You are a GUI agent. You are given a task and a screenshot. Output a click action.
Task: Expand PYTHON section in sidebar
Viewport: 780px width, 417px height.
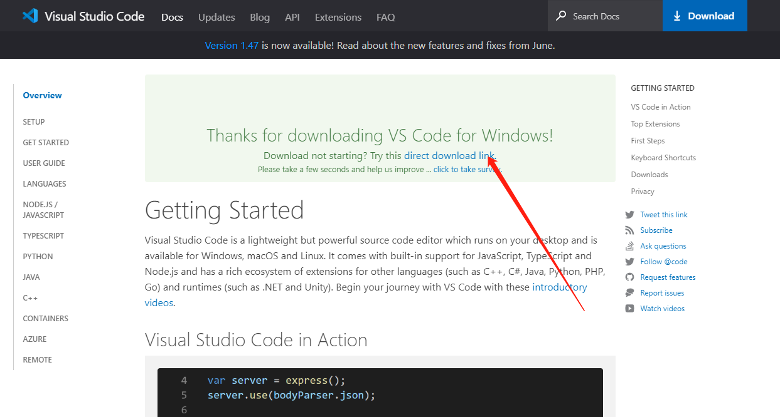pos(38,256)
